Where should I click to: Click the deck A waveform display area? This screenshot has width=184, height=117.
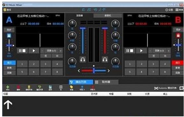(40, 37)
